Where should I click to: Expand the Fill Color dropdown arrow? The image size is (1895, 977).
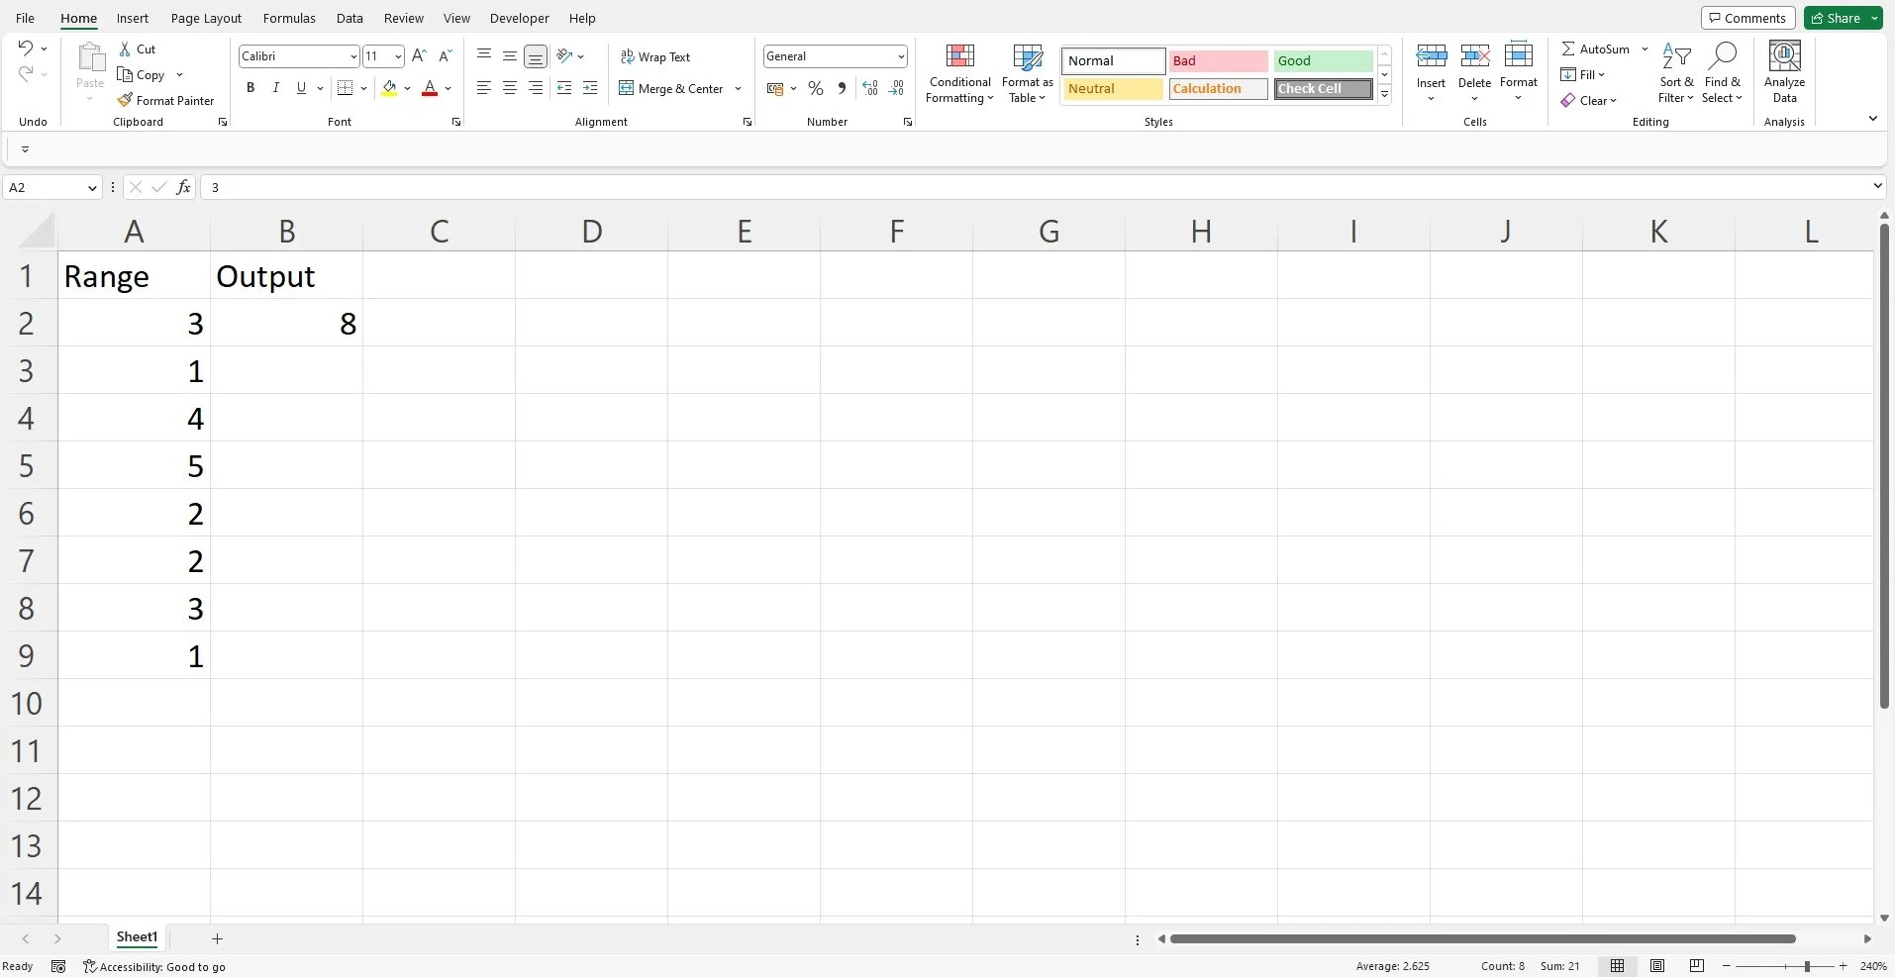(x=407, y=88)
